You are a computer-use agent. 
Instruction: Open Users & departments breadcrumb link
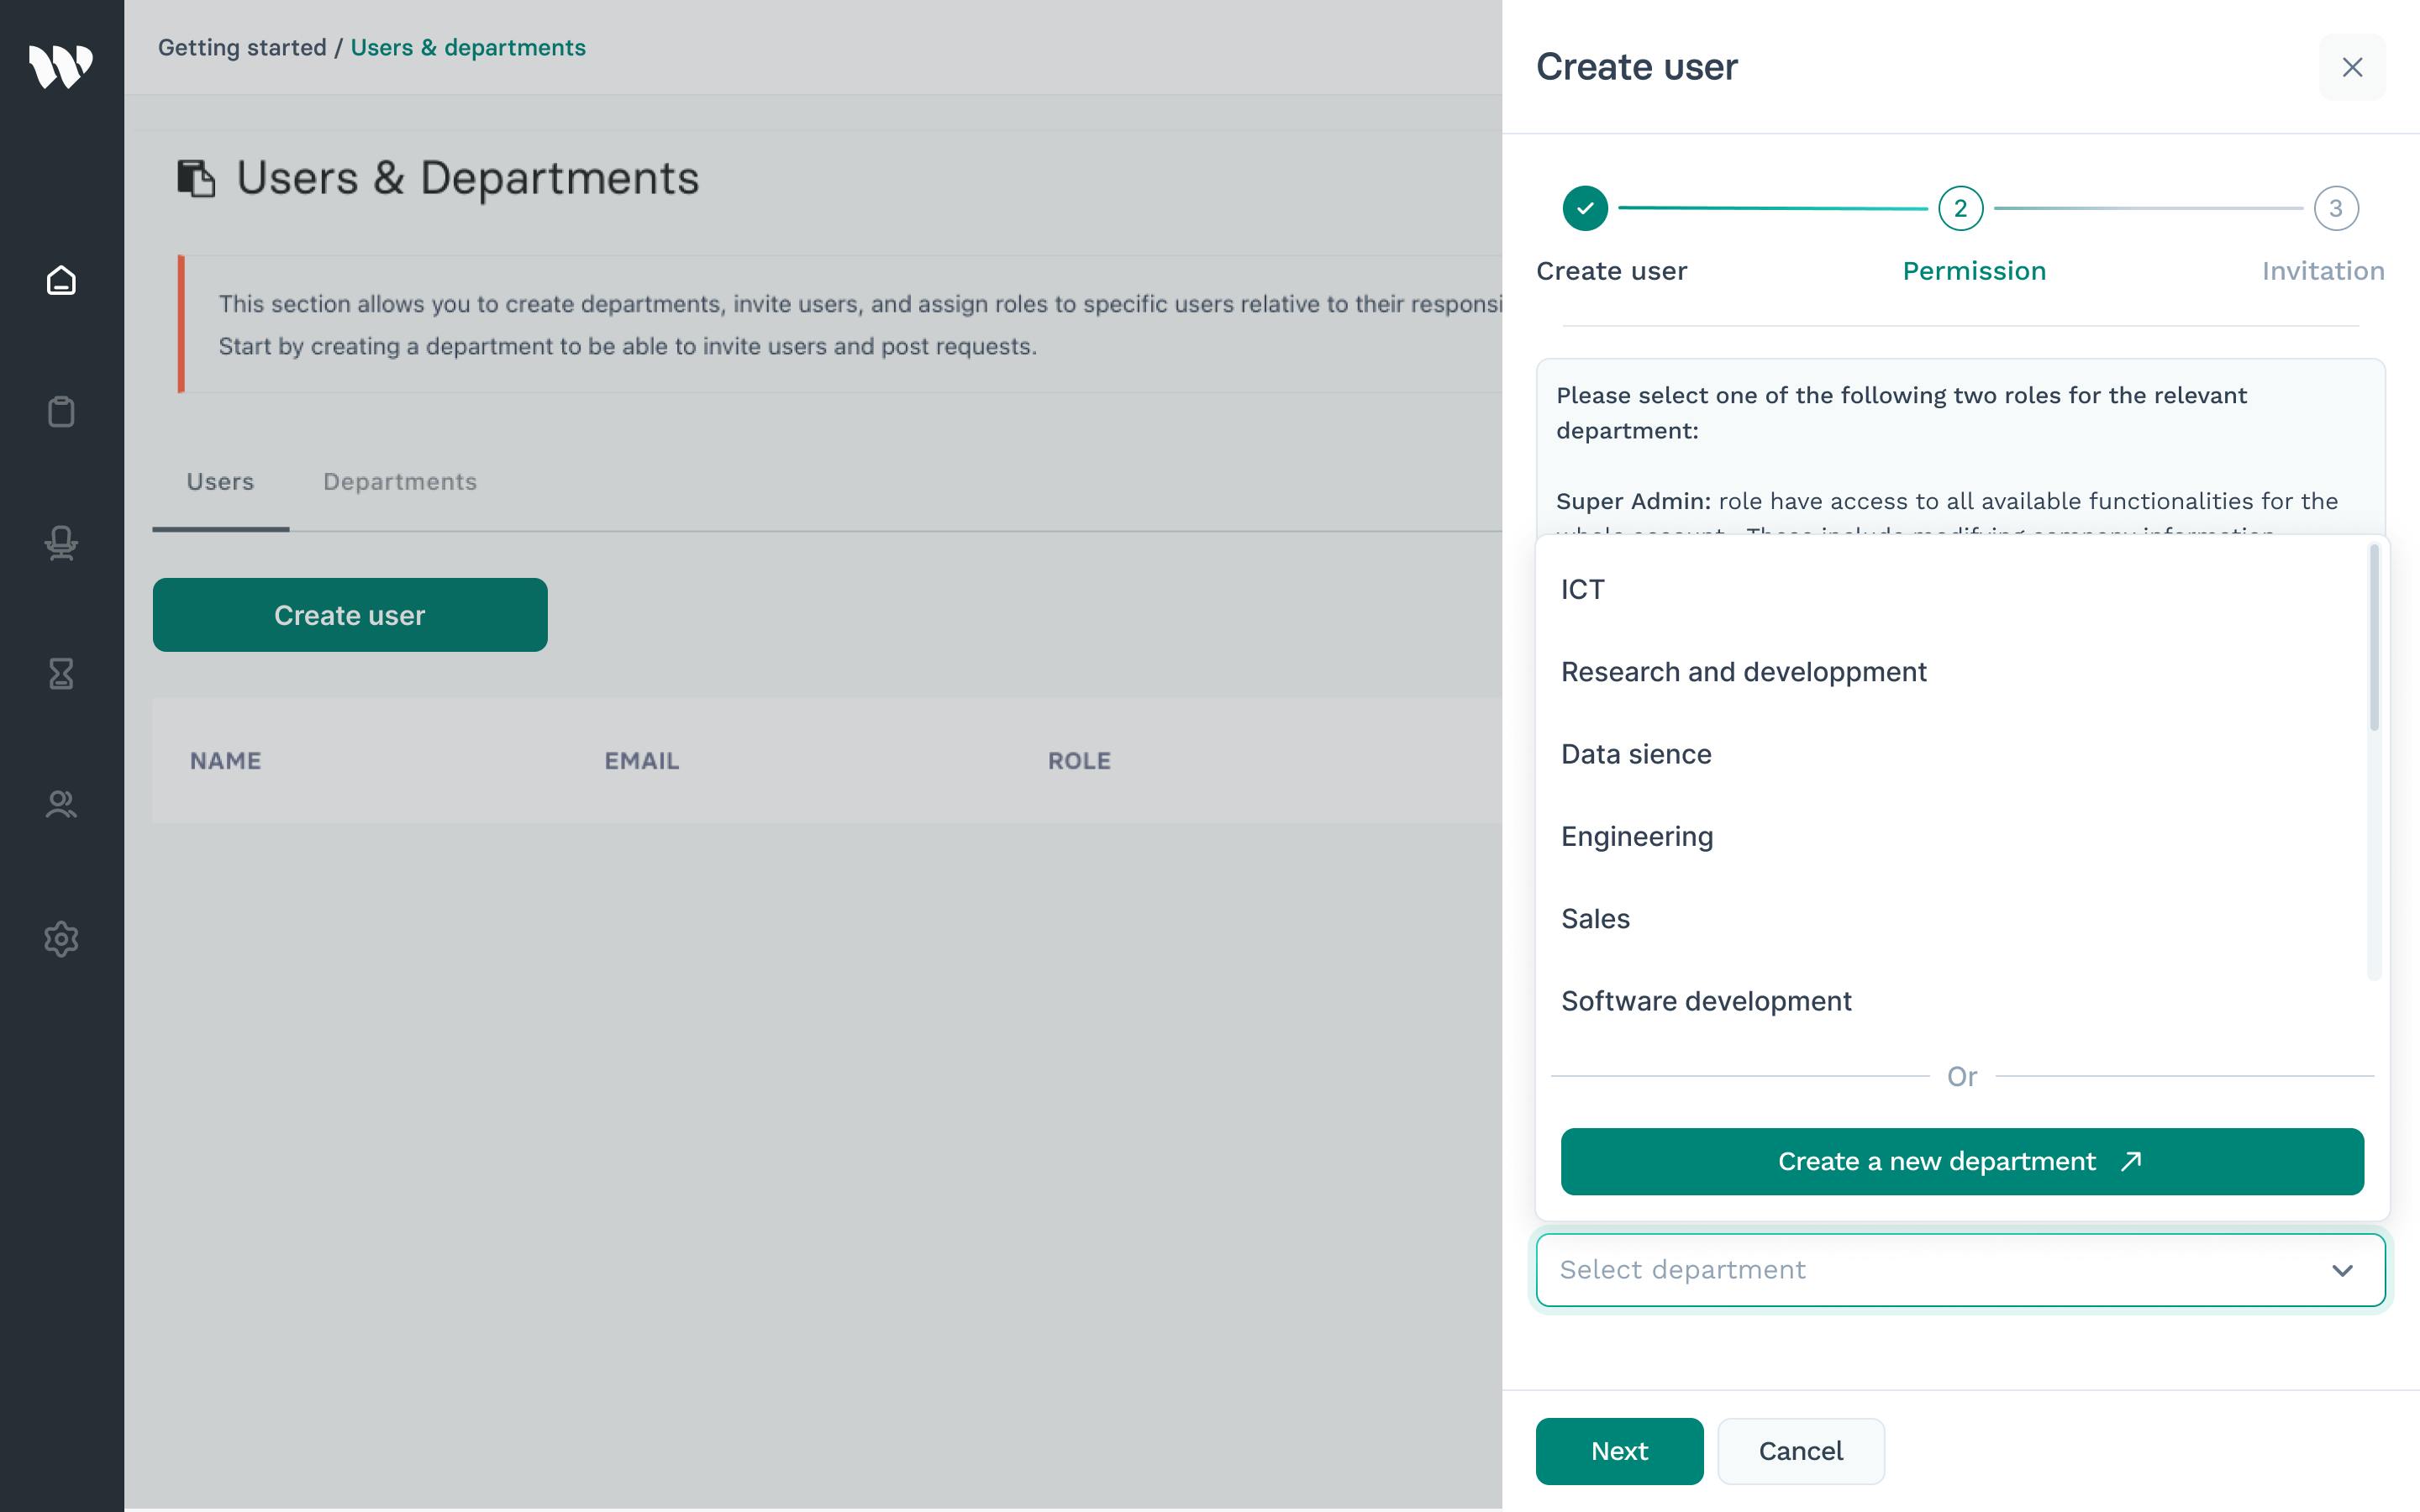click(468, 48)
